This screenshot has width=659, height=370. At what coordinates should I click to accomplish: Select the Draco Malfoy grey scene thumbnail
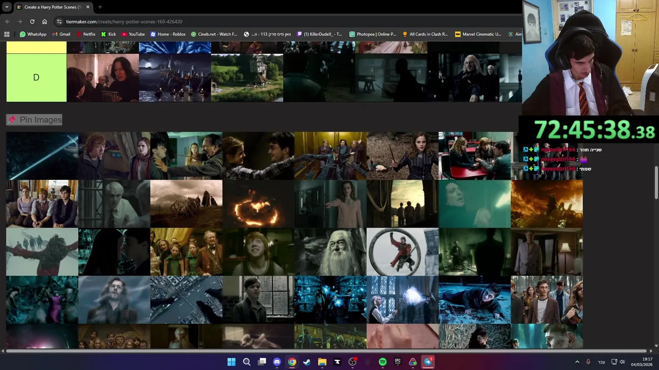[114, 204]
